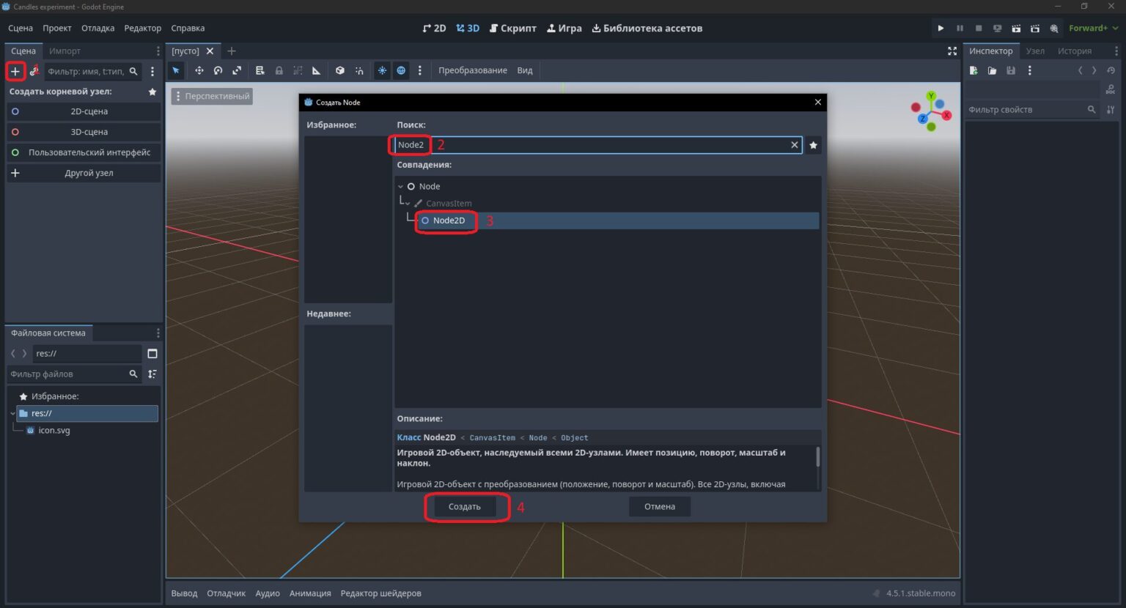Open the movie maker mode reel icon
Viewport: 1126px width, 608px height.
click(x=1053, y=29)
